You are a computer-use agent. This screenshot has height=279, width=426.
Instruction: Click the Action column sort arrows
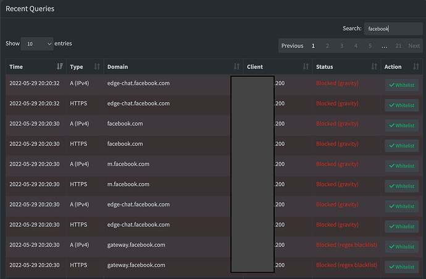click(416, 67)
